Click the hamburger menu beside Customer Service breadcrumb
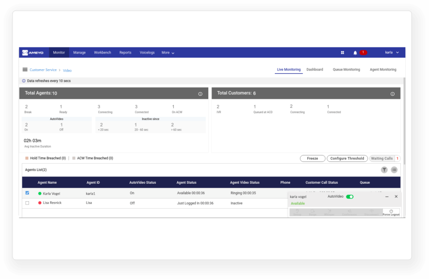 click(25, 69)
